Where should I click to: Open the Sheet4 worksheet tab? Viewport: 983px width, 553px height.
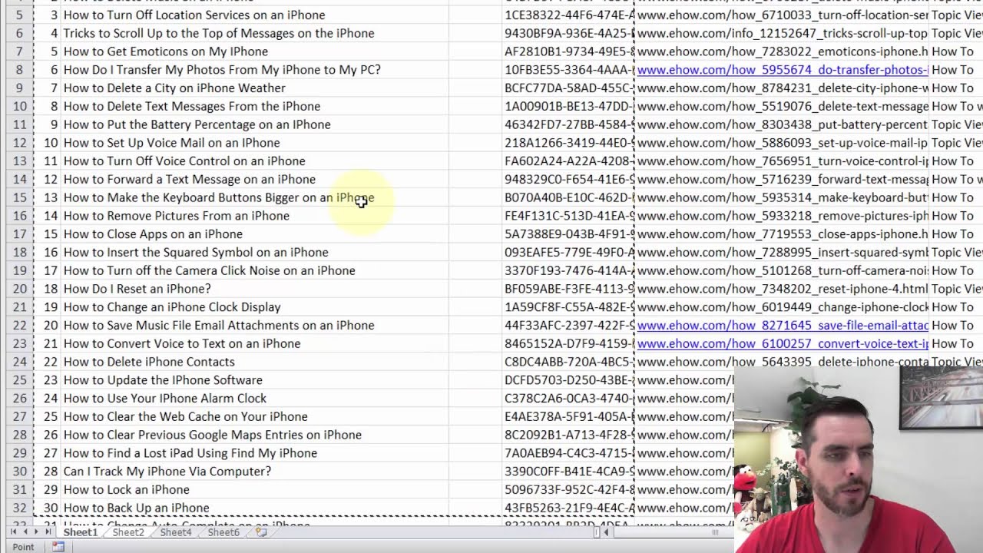tap(176, 531)
